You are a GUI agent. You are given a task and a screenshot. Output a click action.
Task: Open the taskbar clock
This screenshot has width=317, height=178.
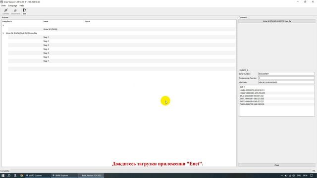pos(305,176)
